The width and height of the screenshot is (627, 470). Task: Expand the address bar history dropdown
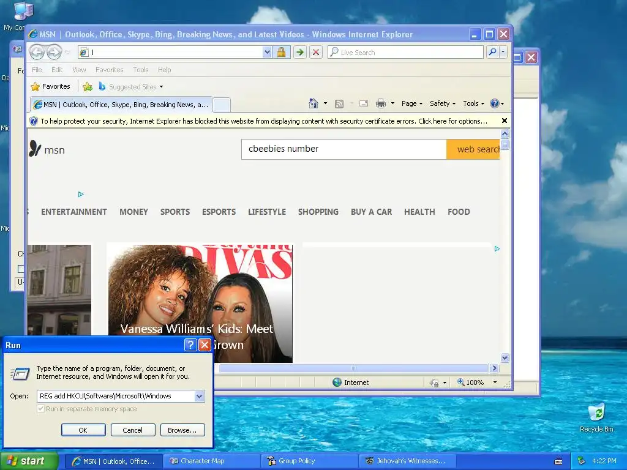coord(267,53)
